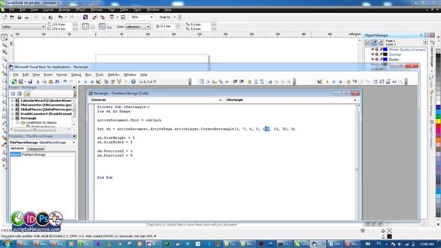This screenshot has width=441, height=248.
Task: Open the VBA Run menu
Action: point(88,75)
